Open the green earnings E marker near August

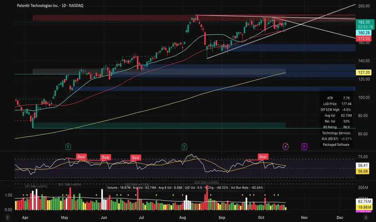coord(184,147)
